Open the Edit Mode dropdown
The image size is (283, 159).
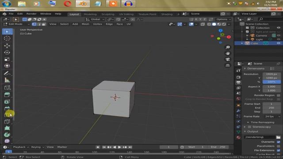16,24
